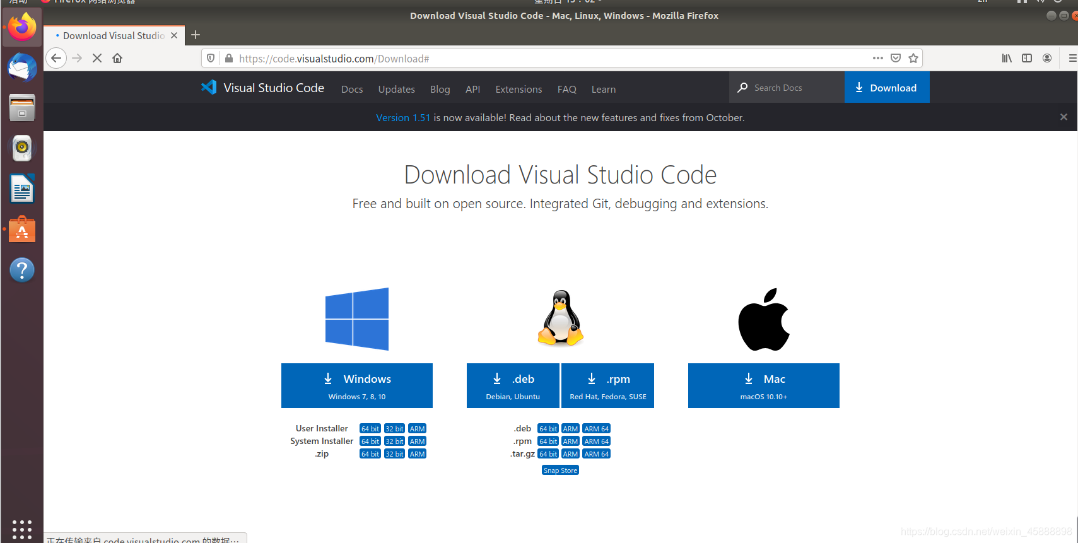Open Rhythmbox speaker icon in dock
The width and height of the screenshot is (1078, 543).
[22, 148]
